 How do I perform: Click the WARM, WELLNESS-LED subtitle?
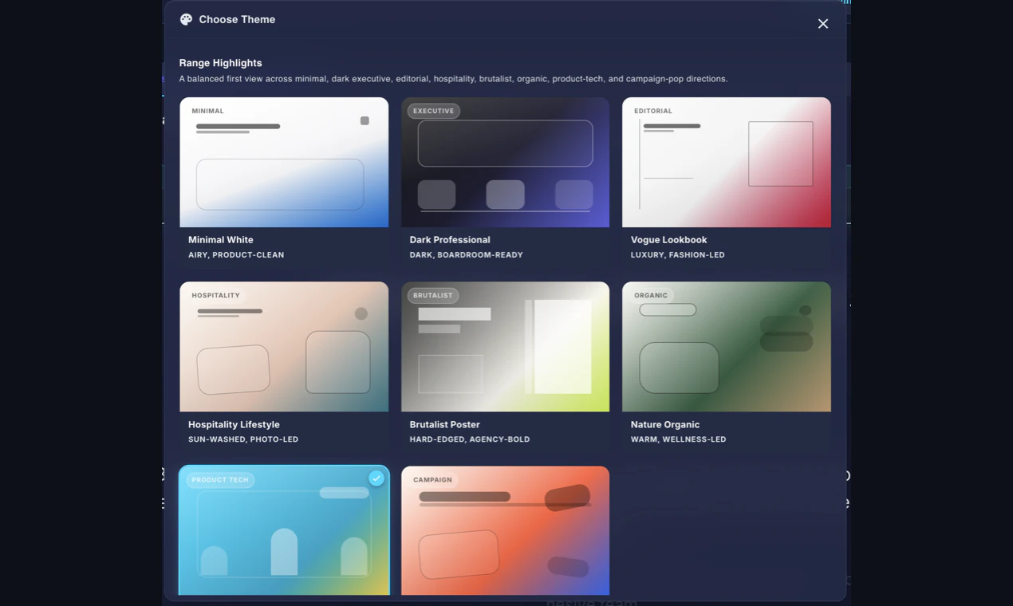(x=679, y=439)
